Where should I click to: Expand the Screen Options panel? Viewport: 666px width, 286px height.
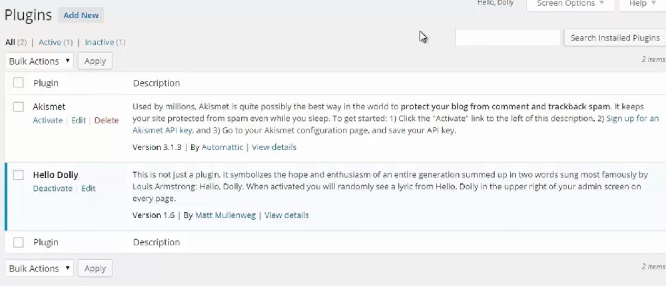click(x=570, y=4)
